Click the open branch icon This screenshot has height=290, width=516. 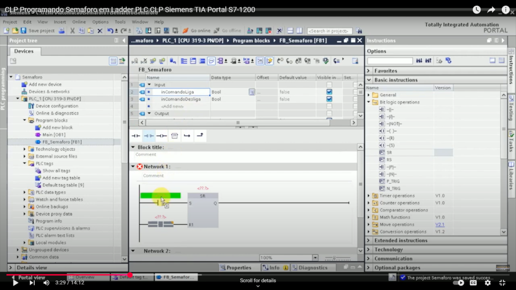click(x=187, y=135)
